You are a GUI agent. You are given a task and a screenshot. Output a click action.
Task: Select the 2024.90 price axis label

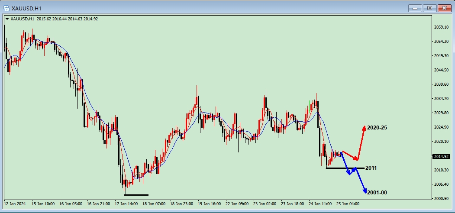pos(442,127)
